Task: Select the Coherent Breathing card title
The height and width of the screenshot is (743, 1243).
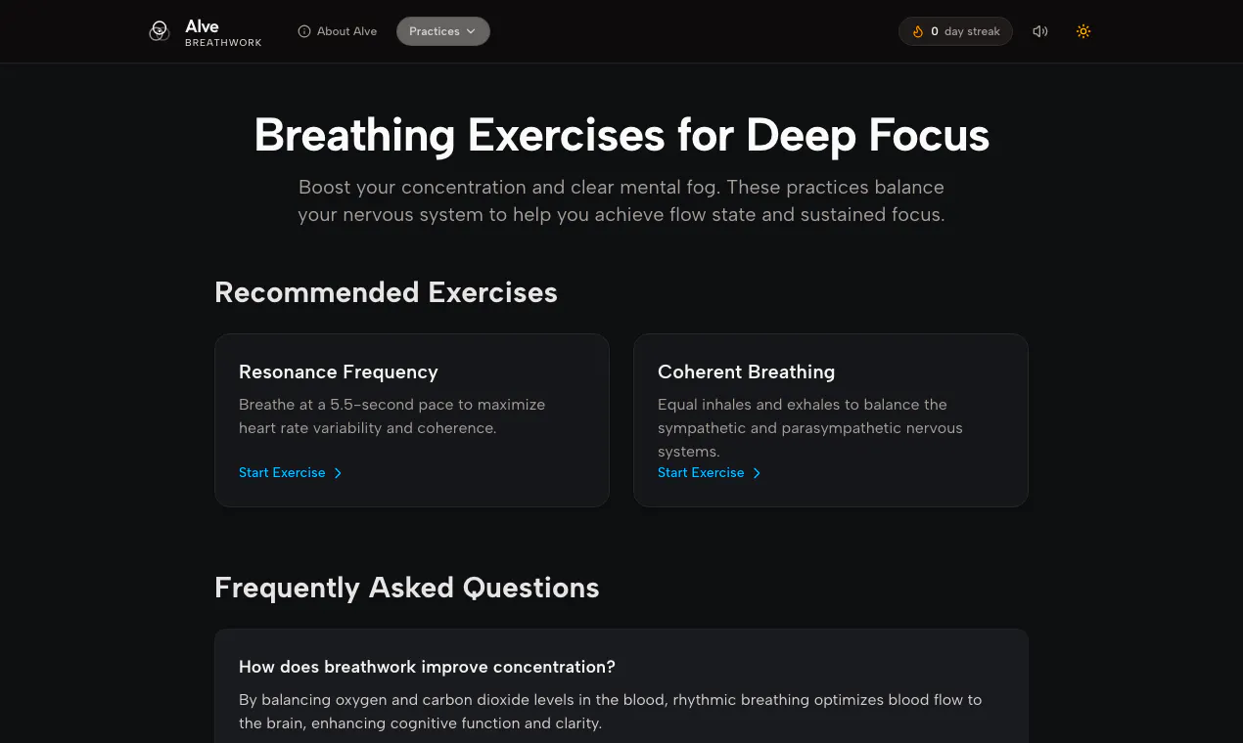Action: (x=746, y=371)
